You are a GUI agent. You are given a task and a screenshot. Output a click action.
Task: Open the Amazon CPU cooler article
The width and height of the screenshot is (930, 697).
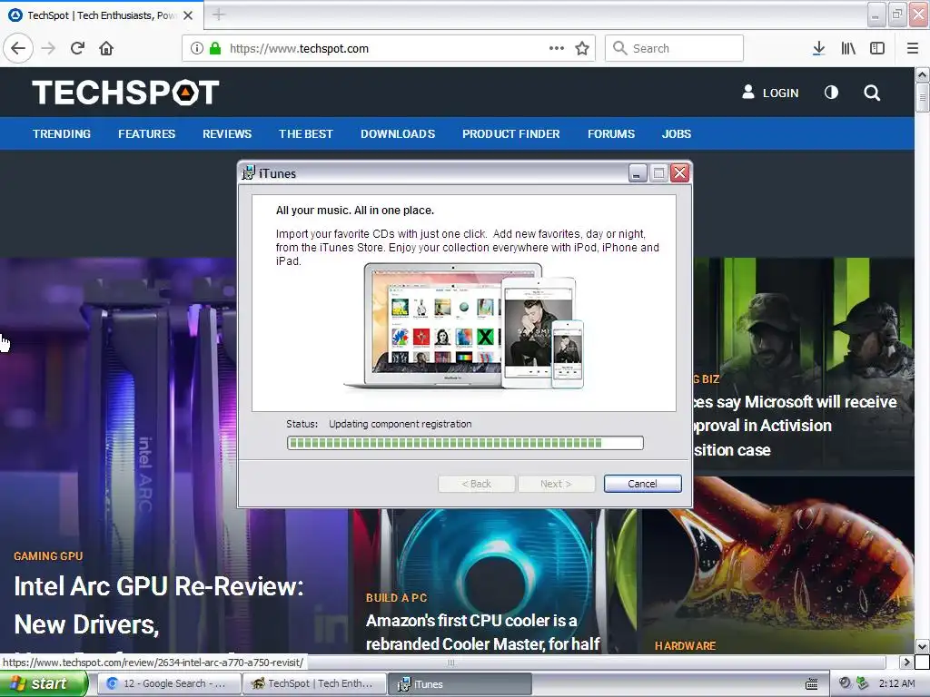pos(483,632)
